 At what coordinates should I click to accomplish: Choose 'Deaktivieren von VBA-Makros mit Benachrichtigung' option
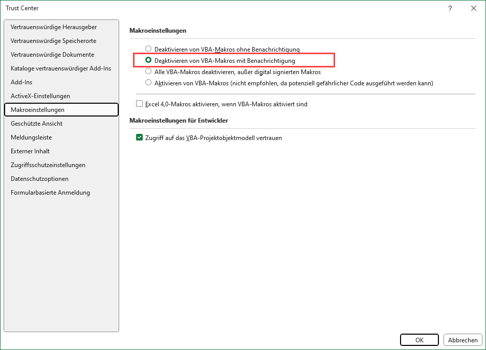coord(148,60)
